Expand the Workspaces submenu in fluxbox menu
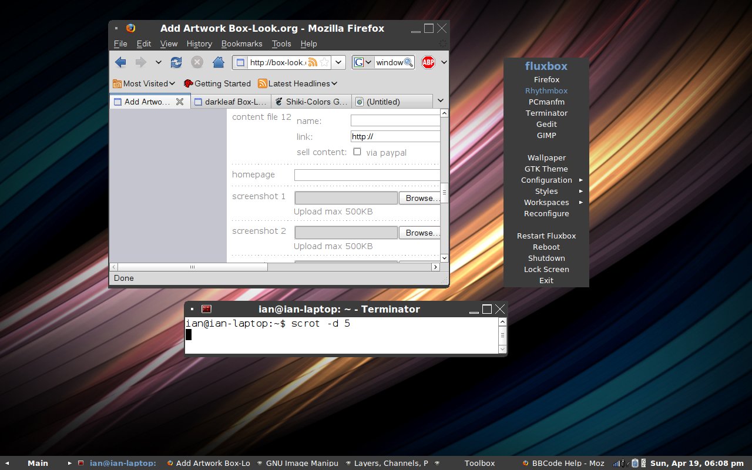The width and height of the screenshot is (752, 470). 546,202
